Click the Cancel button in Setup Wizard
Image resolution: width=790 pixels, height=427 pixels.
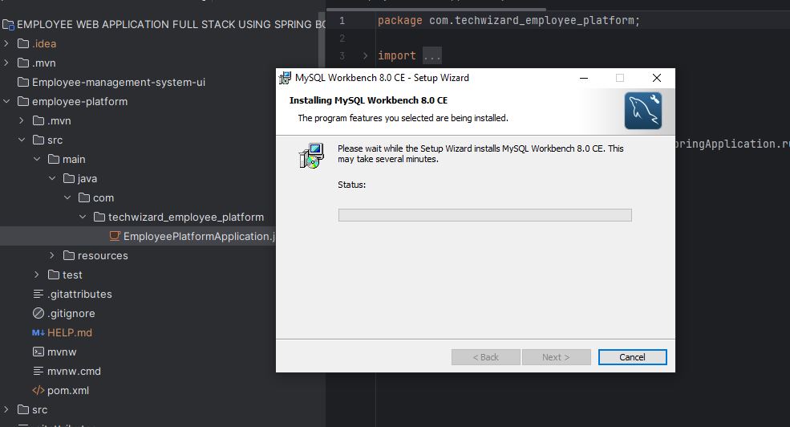click(632, 357)
